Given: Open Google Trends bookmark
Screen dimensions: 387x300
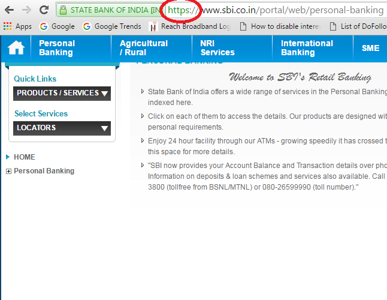Looking at the screenshot, I should coord(112,26).
